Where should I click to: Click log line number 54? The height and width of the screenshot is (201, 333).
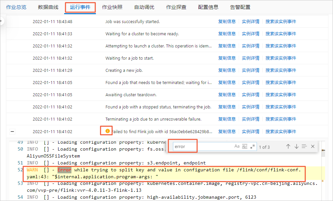(21, 197)
